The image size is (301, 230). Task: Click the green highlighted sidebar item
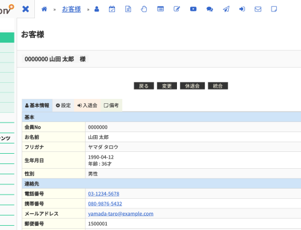[7, 37]
